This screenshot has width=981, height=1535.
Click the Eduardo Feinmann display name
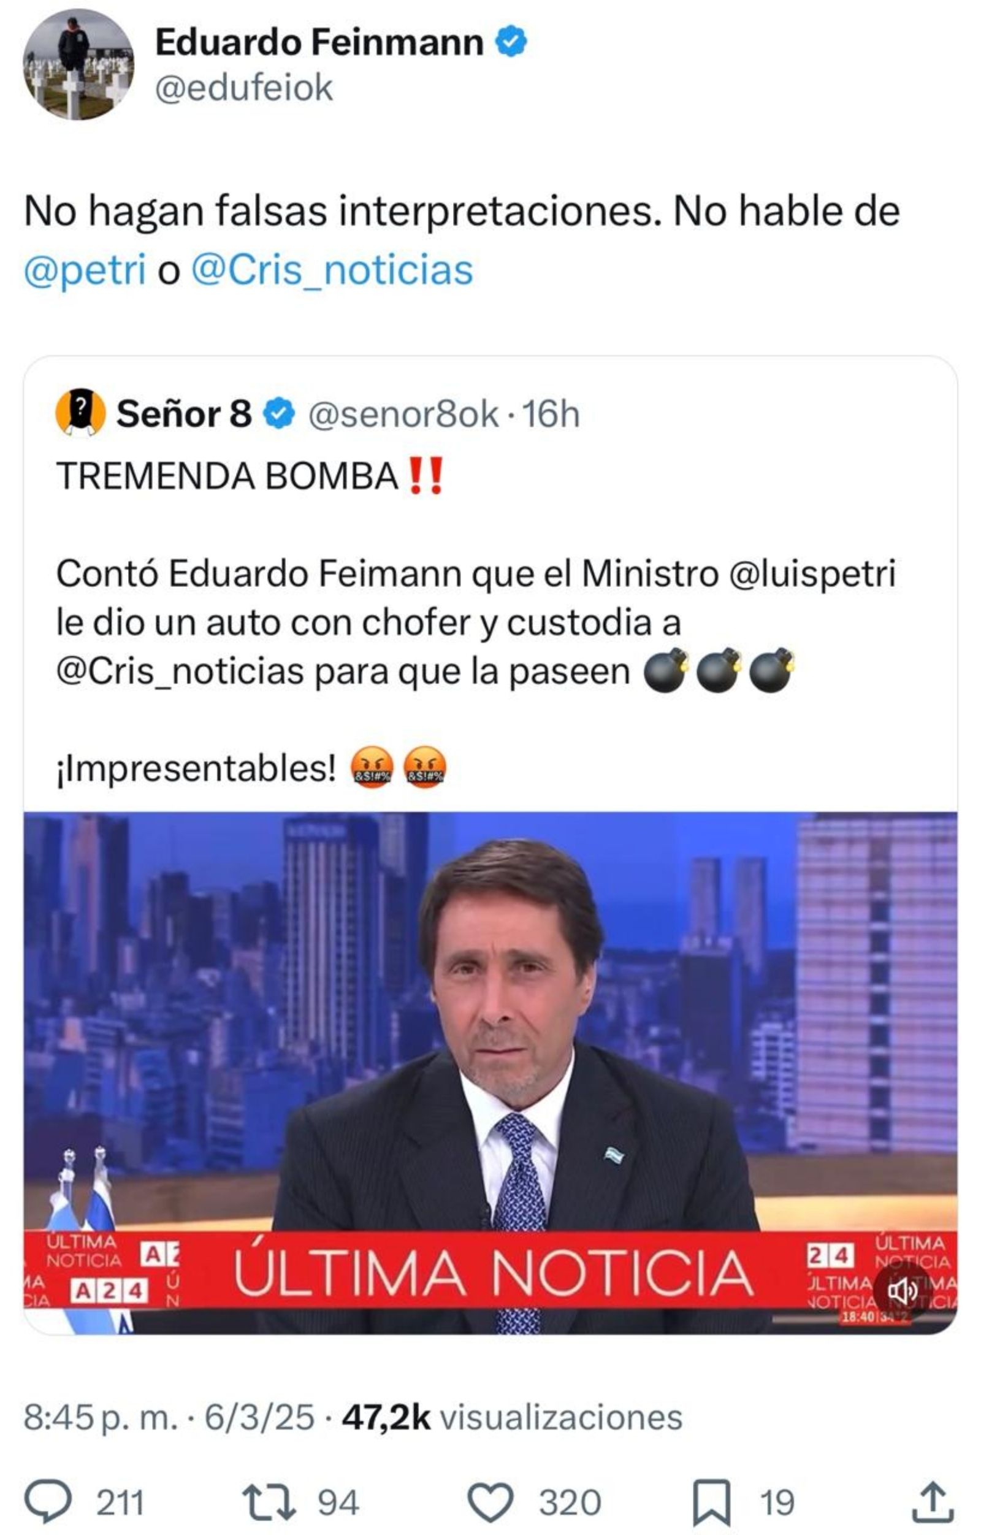(x=319, y=42)
